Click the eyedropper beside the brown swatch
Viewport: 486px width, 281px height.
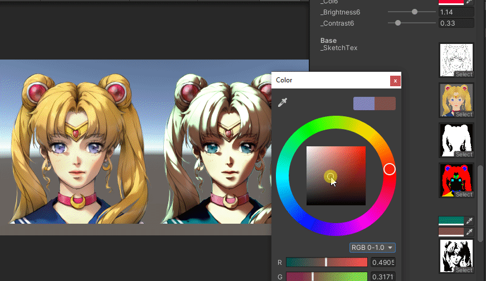pos(469,231)
